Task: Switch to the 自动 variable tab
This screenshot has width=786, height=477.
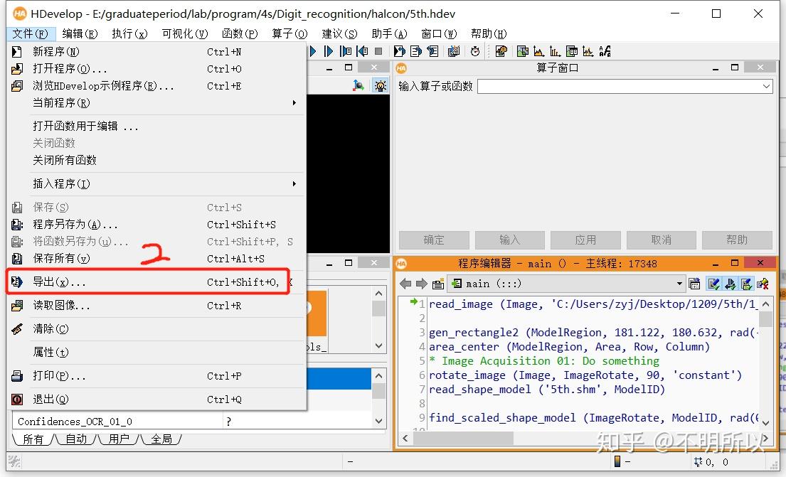Action: point(76,439)
